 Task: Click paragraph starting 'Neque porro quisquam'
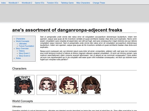point(89,55)
